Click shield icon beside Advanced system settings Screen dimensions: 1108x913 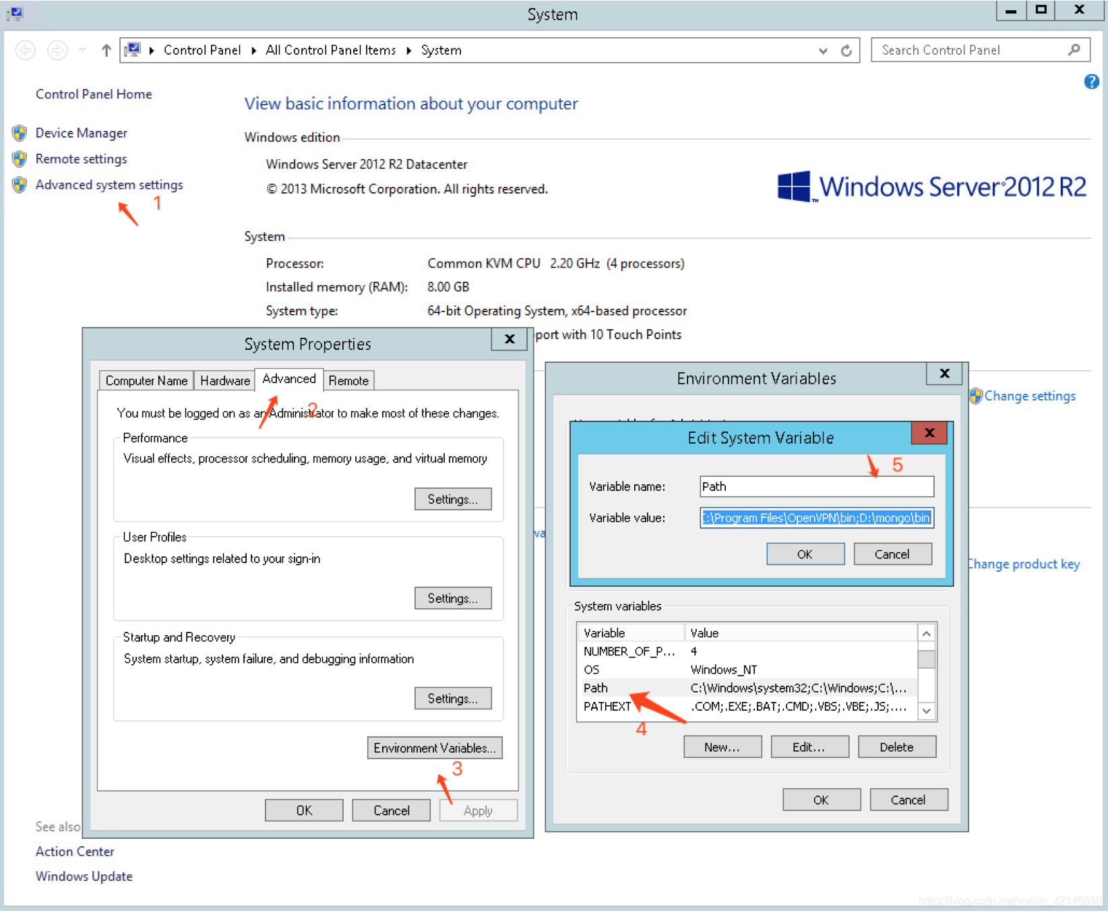[20, 185]
